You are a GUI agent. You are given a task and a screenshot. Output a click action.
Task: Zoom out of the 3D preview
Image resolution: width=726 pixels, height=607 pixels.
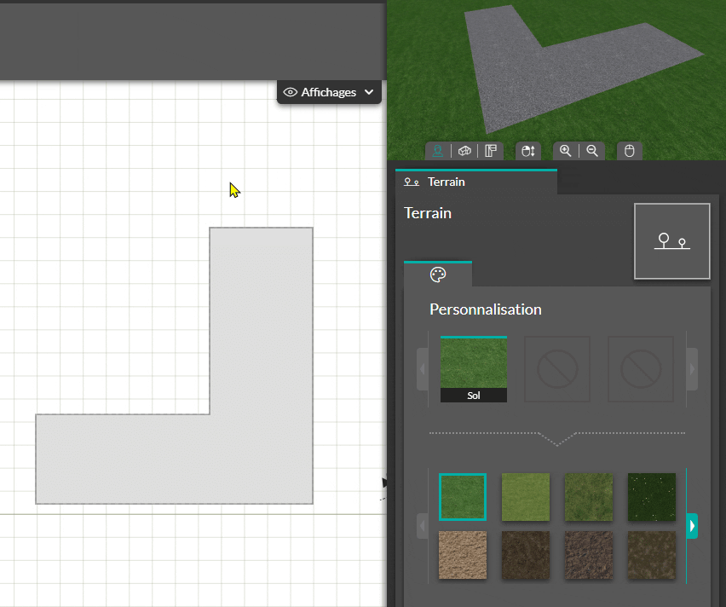click(592, 151)
